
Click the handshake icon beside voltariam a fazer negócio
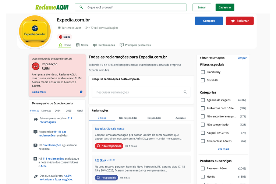click(36, 176)
